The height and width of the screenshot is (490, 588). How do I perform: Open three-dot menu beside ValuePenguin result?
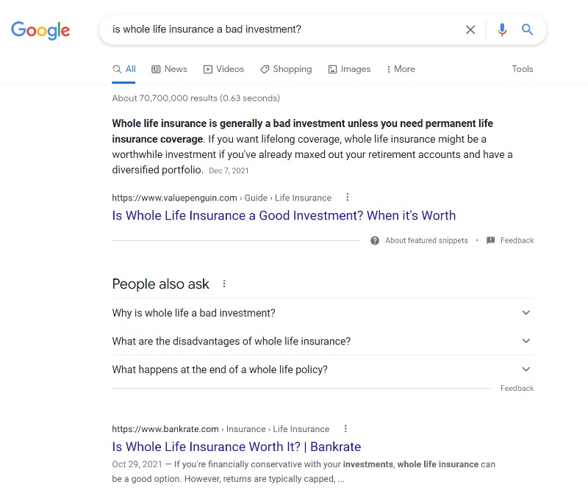point(348,198)
